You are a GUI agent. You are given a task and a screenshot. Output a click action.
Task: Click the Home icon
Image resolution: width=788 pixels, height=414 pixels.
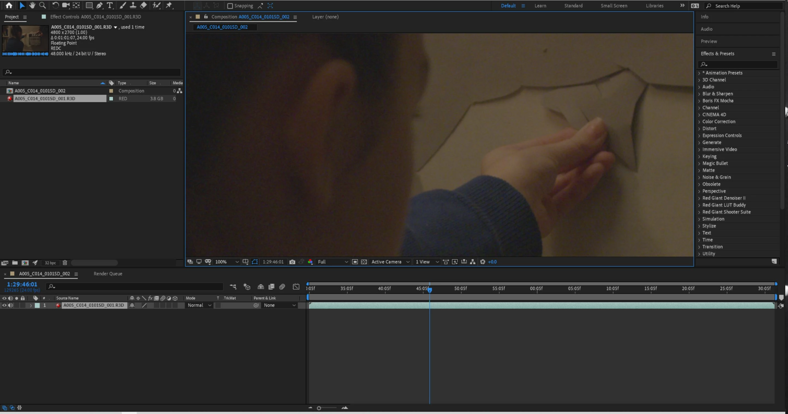click(9, 5)
